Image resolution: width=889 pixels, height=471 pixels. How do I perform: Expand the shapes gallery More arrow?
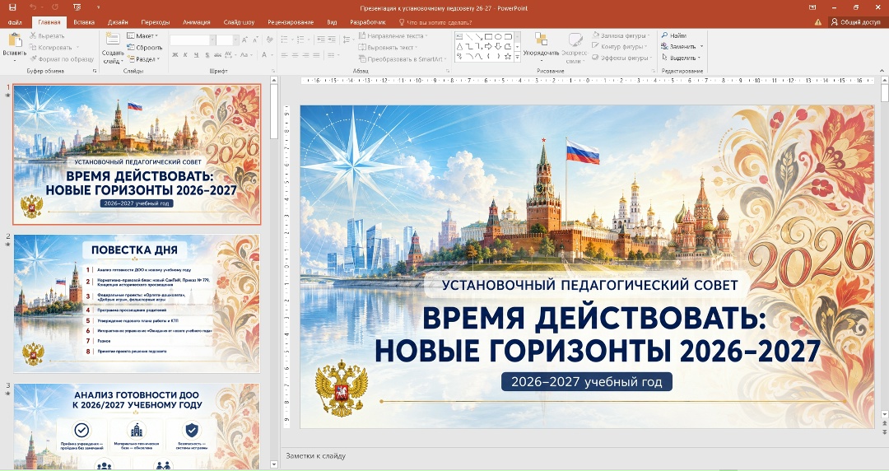point(517,57)
